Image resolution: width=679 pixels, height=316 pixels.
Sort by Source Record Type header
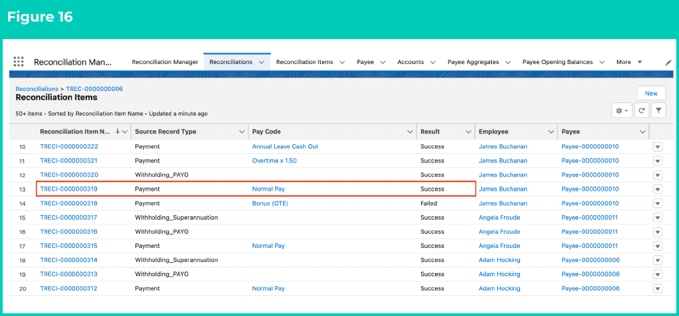[x=166, y=131]
